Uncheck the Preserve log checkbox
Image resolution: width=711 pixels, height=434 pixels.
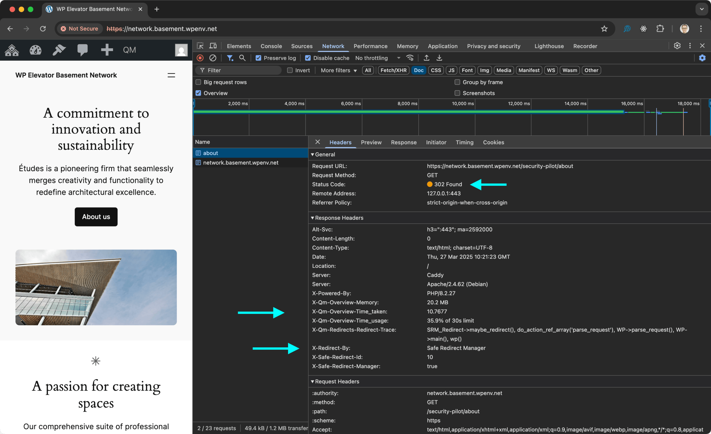click(x=259, y=58)
